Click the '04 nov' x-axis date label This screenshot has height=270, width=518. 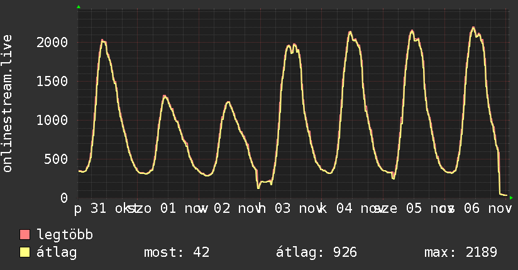click(360, 208)
